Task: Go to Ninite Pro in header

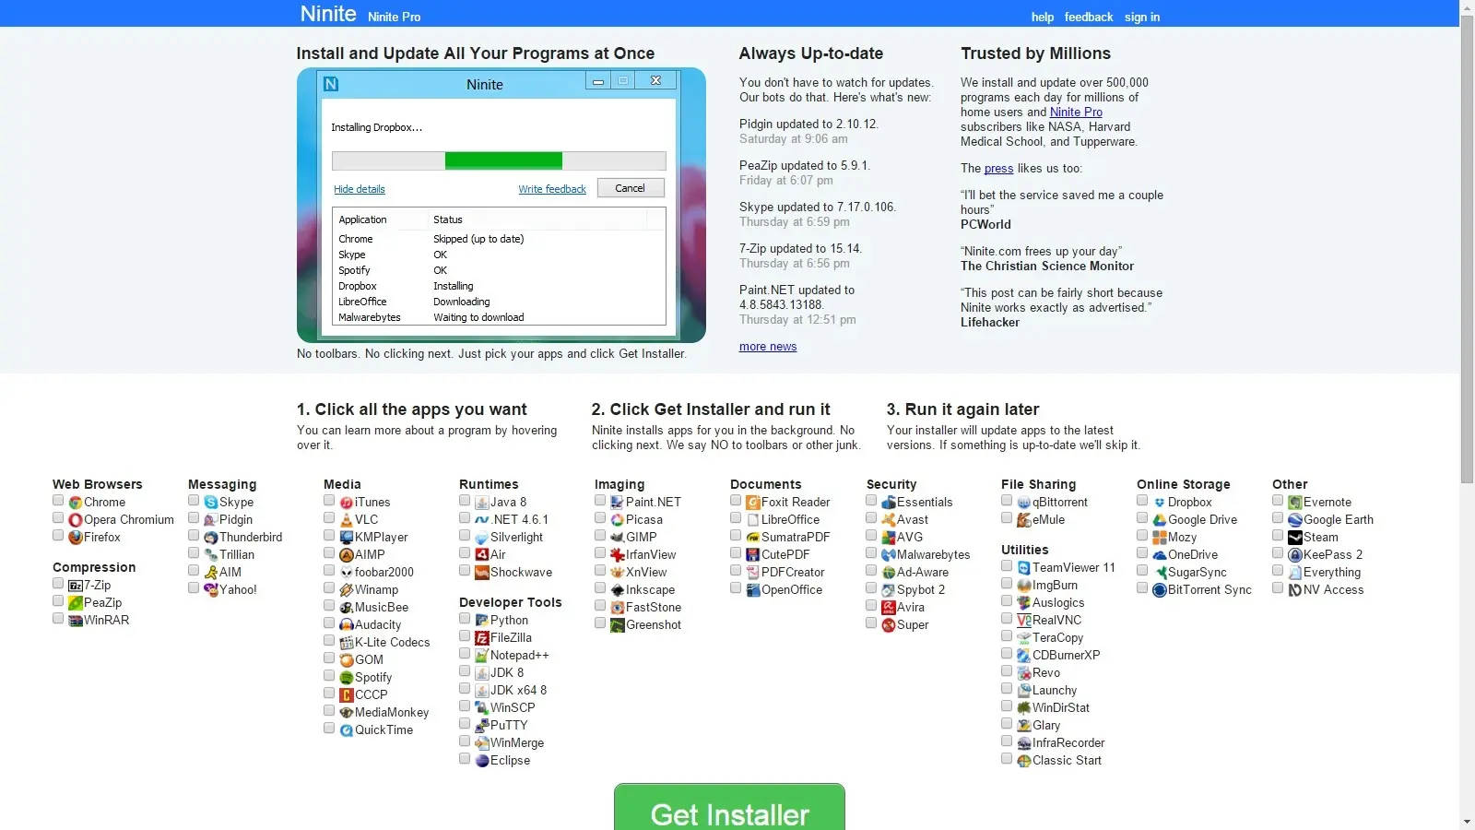Action: pyautogui.click(x=394, y=17)
